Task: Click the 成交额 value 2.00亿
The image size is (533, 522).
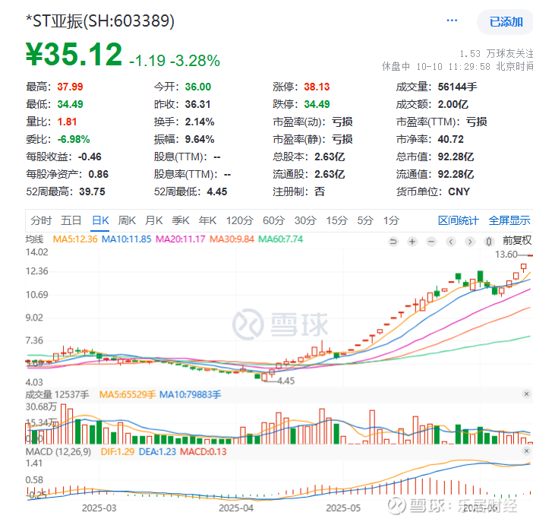Action: coord(453,104)
